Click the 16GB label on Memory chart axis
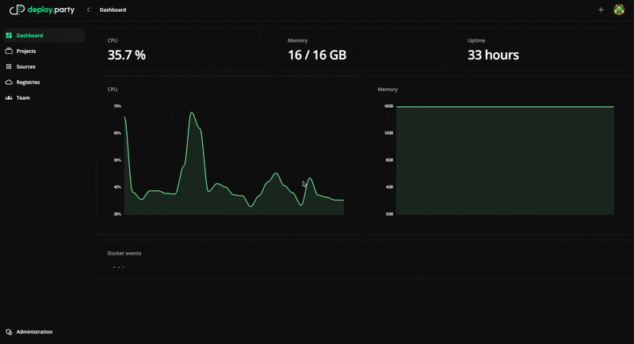Screen dimensions: 634x344 [388, 106]
